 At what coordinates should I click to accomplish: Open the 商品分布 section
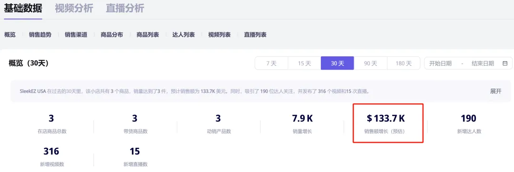pyautogui.click(x=112, y=35)
